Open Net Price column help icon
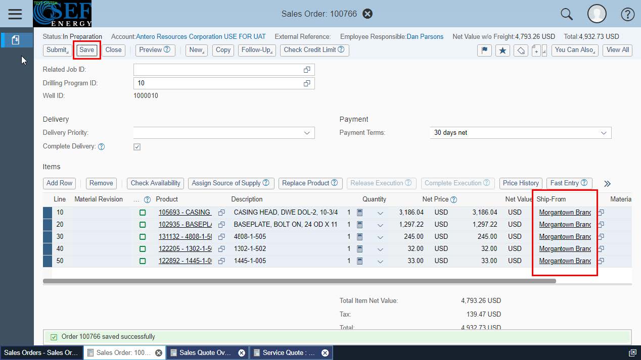This screenshot has height=360, width=641. pyautogui.click(x=453, y=199)
